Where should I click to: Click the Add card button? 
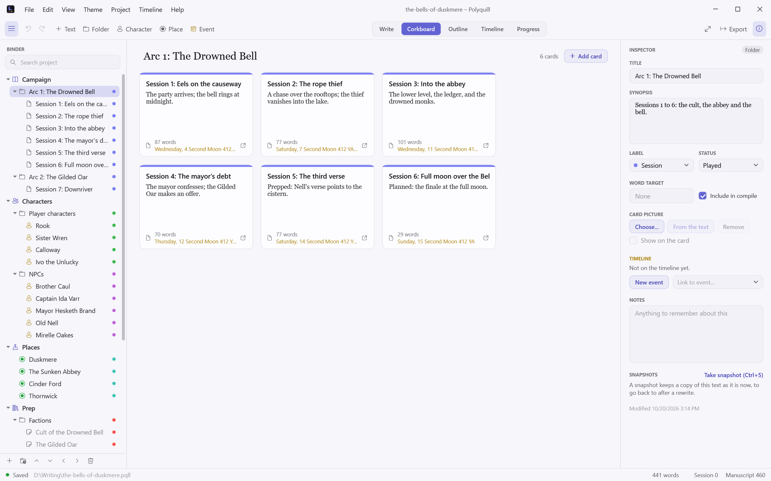click(x=586, y=56)
